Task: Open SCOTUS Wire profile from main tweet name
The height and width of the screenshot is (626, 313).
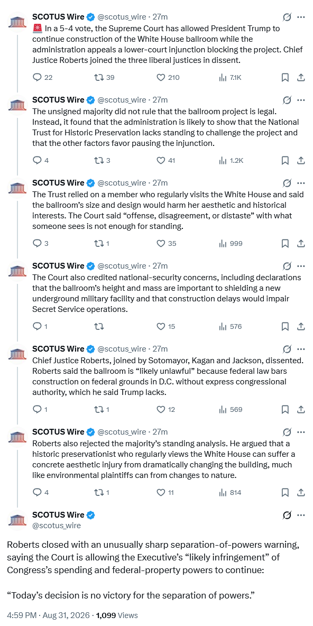Action: pyautogui.click(x=58, y=515)
